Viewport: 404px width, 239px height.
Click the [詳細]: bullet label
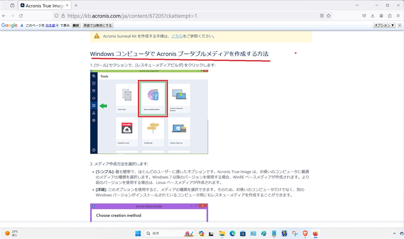(101, 190)
